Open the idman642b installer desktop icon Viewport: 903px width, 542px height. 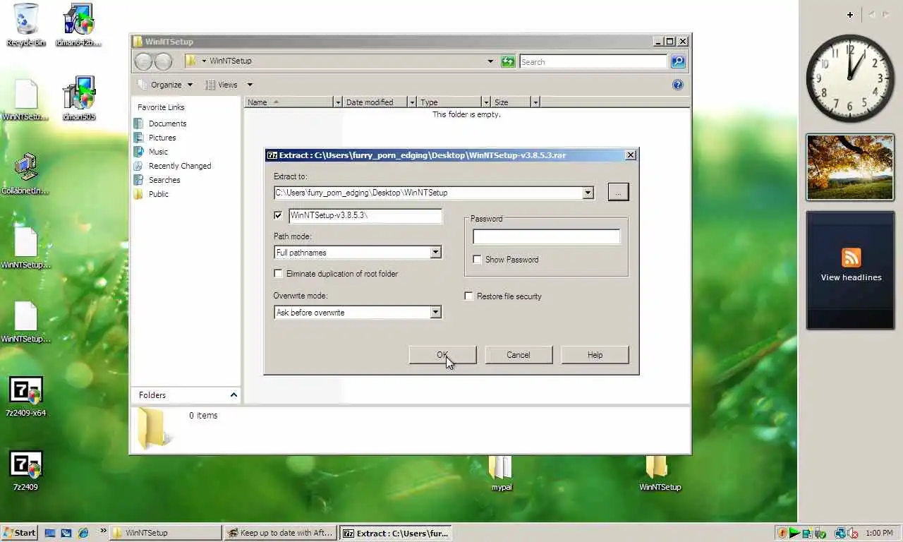[78, 25]
